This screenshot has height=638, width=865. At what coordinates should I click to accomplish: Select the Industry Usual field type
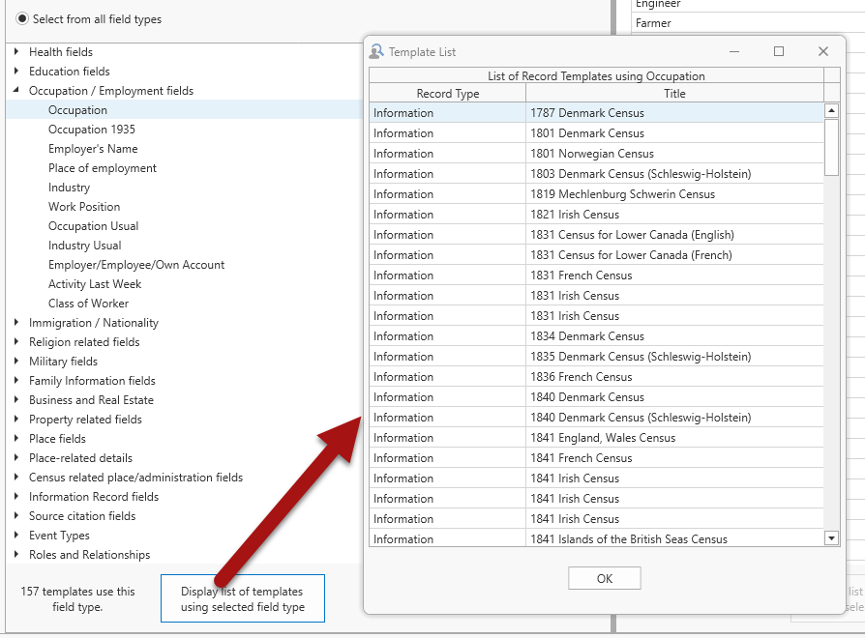[x=84, y=245]
